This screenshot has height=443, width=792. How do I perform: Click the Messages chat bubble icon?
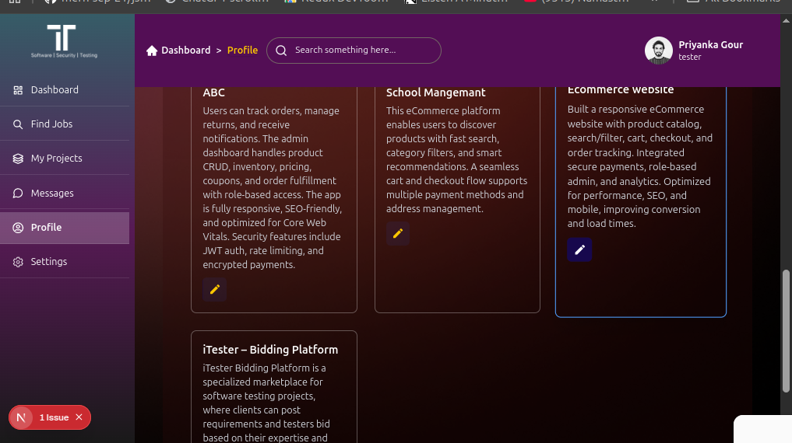pos(18,194)
